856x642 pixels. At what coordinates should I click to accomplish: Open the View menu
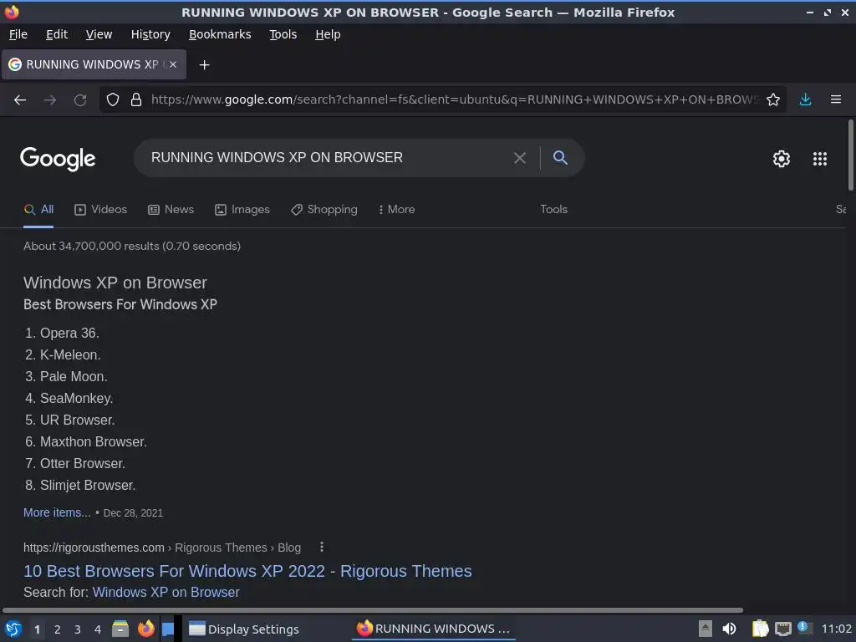coord(99,34)
